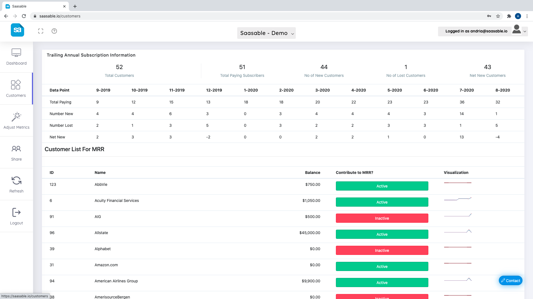Open Chrome profile A icon

pos(518,16)
